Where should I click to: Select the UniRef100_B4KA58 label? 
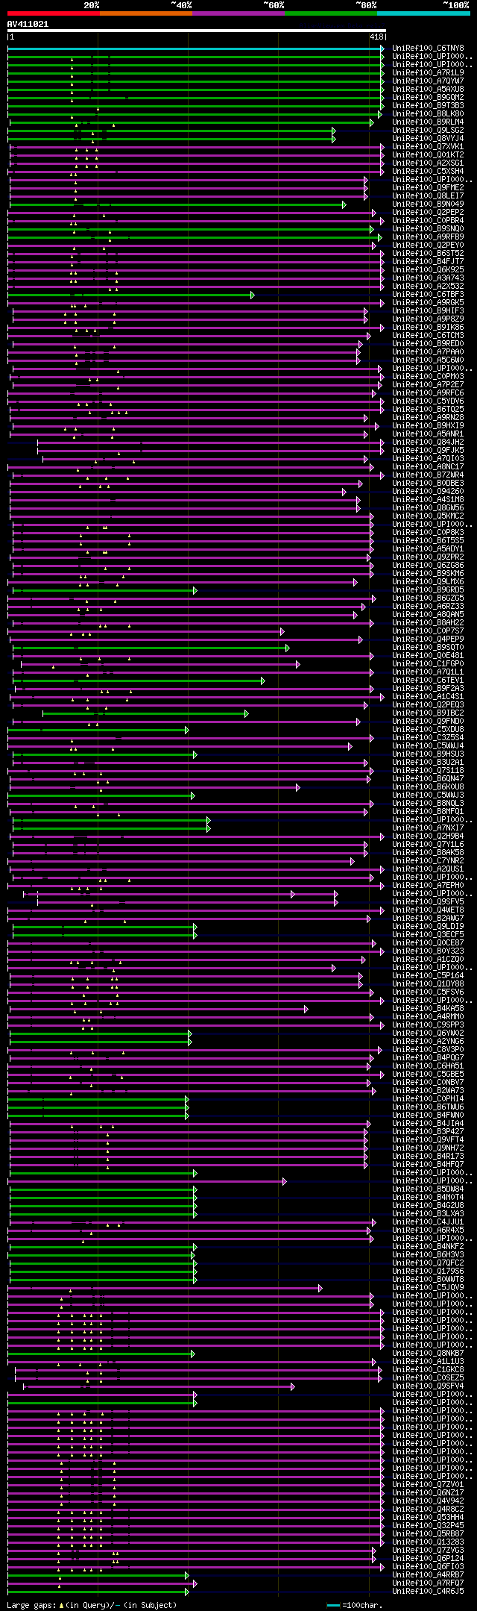coord(428,1009)
